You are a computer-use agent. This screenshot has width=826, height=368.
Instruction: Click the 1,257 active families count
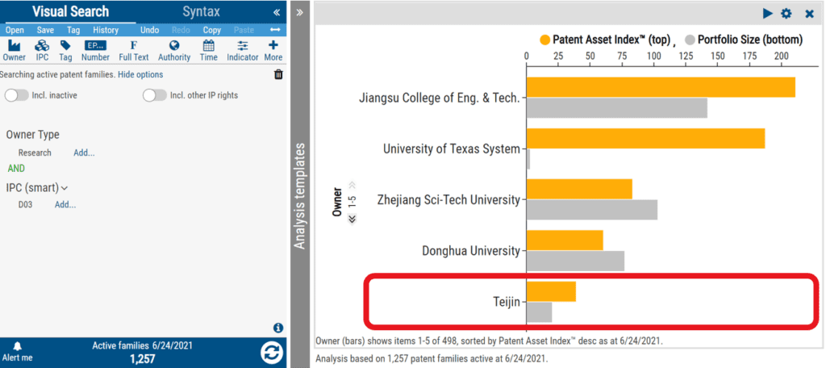142,358
